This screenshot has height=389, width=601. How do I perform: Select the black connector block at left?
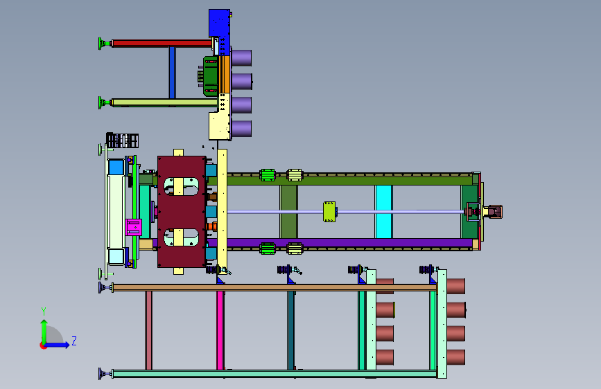pyautogui.click(x=122, y=141)
